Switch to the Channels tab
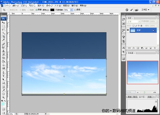160x115 pixels. 130,97
